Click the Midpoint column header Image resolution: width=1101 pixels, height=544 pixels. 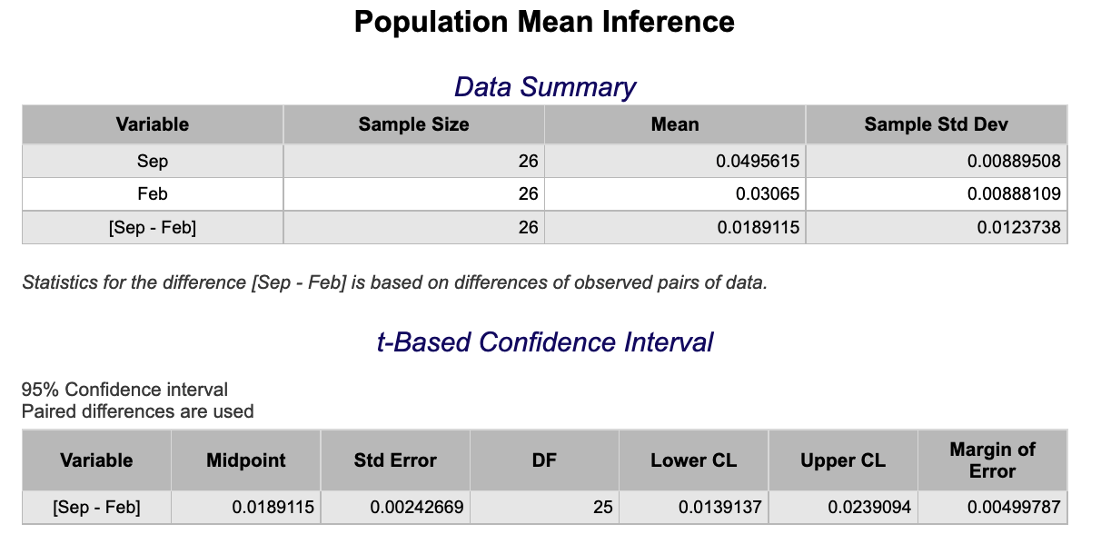[245, 460]
